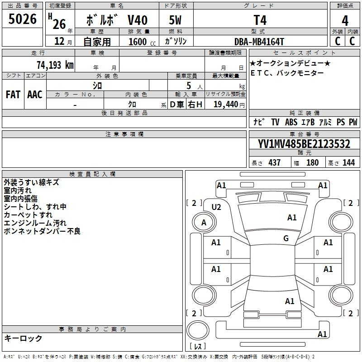Click the seating capacity 5 人
This screenshot has width=362, height=362.
194,86
